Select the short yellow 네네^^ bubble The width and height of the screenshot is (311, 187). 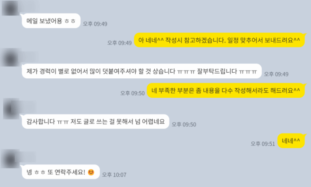point(291,141)
